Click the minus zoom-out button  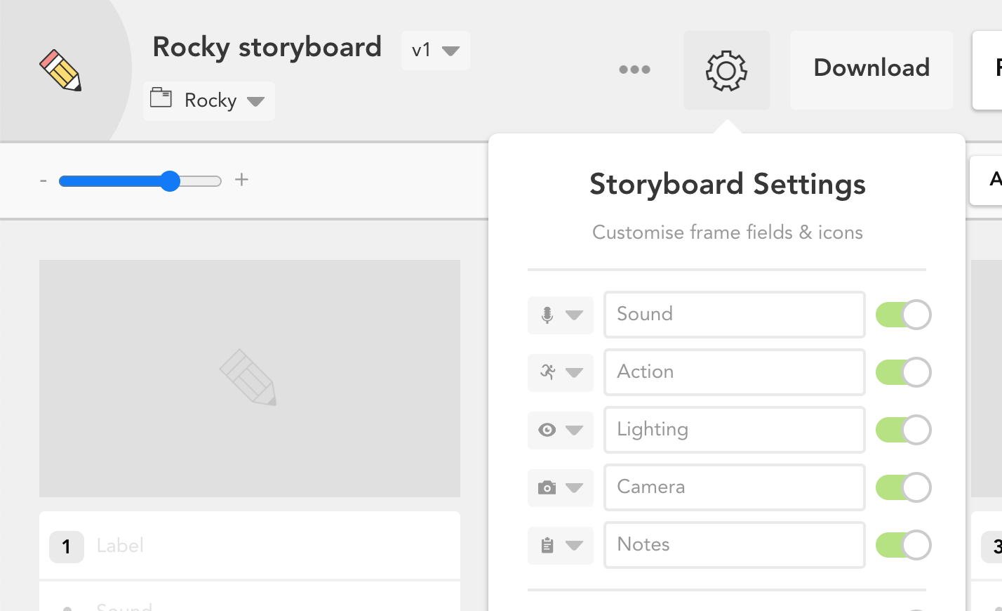[44, 181]
